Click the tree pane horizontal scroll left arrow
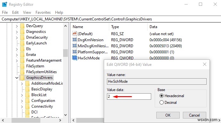The image size is (221, 123). coord(3,120)
